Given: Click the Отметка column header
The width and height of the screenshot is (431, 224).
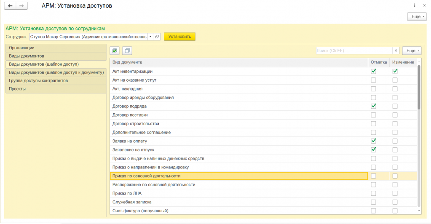Looking at the screenshot, I should click(379, 62).
